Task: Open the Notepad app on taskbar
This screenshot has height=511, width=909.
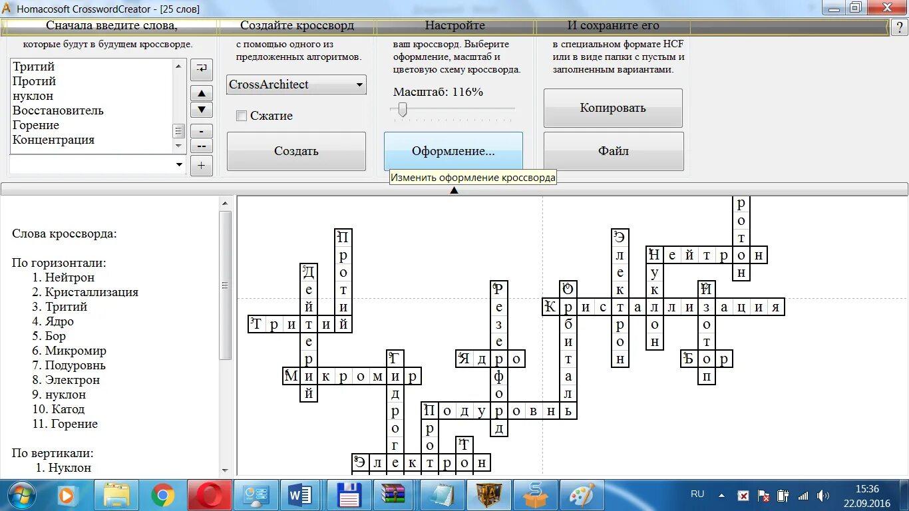Action: pyautogui.click(x=443, y=495)
